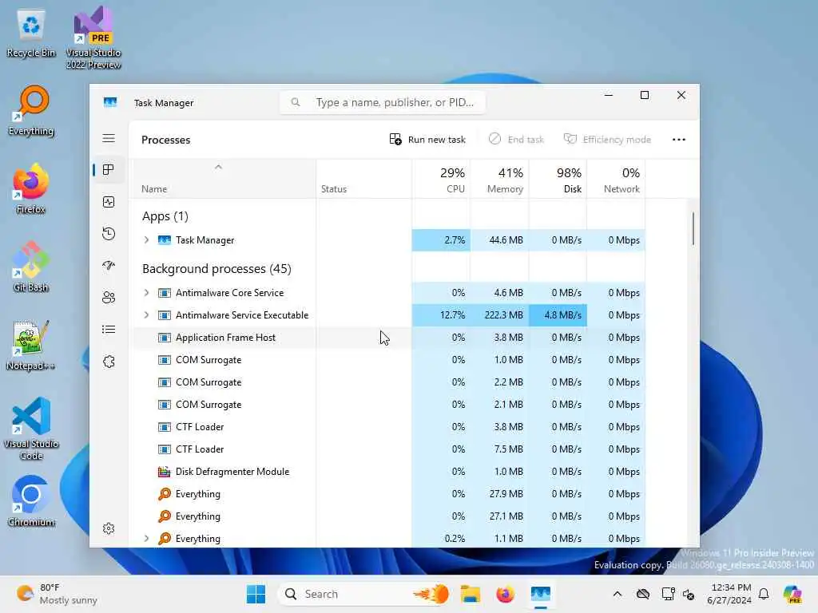The width and height of the screenshot is (818, 613).
Task: Open Recycle Bin desktop icon
Action: [31, 32]
